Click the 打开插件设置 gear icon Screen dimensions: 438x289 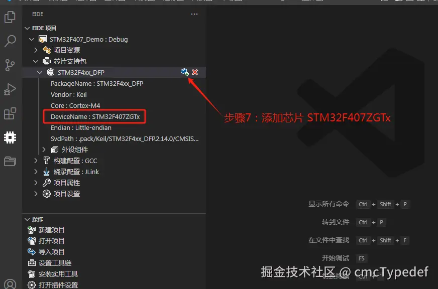[32, 285]
